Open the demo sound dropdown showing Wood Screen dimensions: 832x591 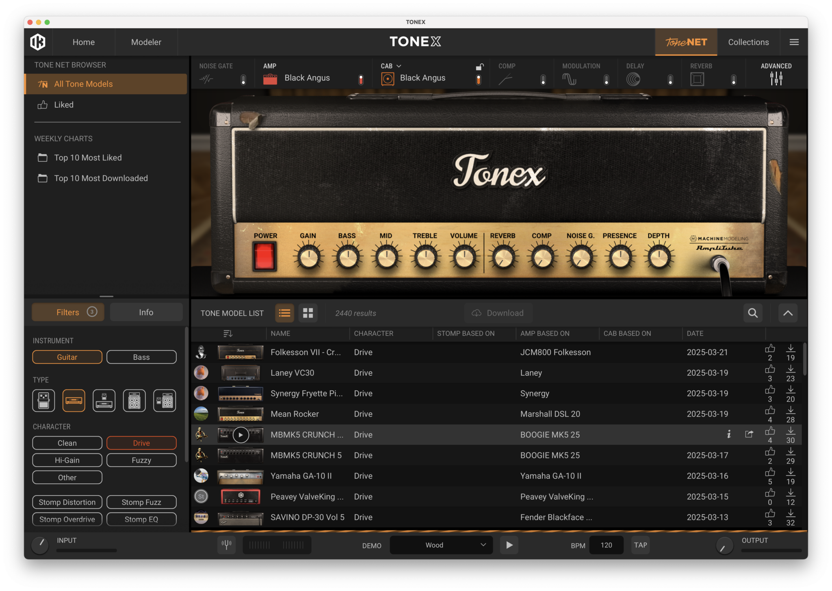click(x=441, y=545)
